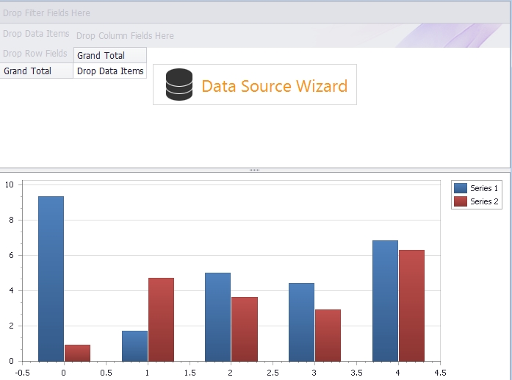This screenshot has height=380, width=512.
Task: Select the Grand Total row header
Action: tap(37, 71)
